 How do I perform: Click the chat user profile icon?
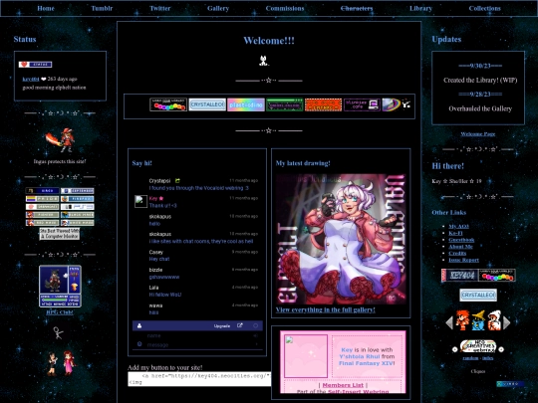coord(139,326)
